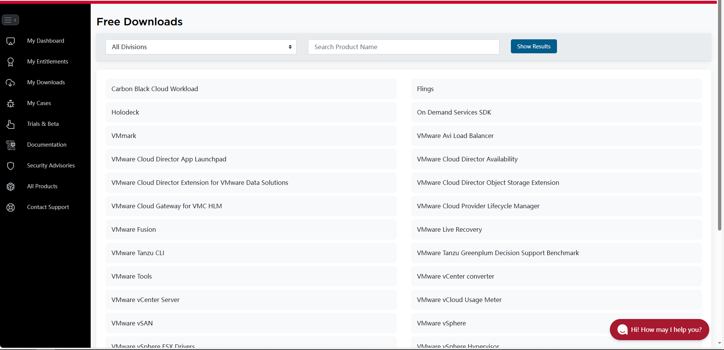Open the All Divisions dropdown
The image size is (724, 350).
pyautogui.click(x=201, y=47)
